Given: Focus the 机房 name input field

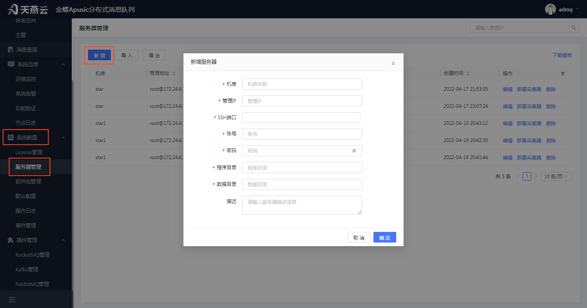Looking at the screenshot, I should tap(302, 84).
